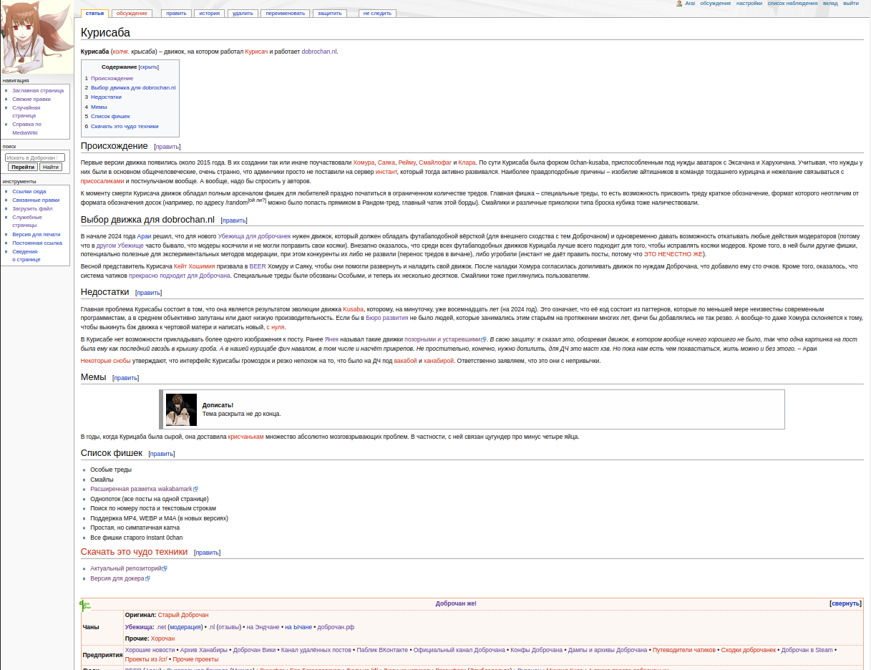The height and width of the screenshot is (670, 871).
Task: Click the user icon beside Arai
Action: pos(679,4)
